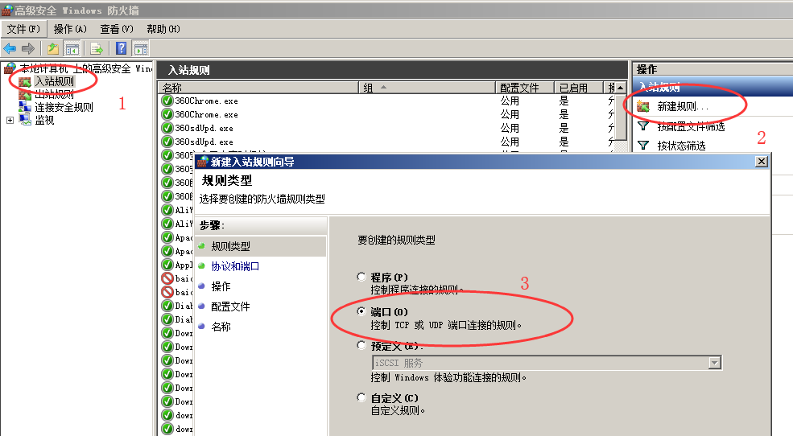Viewport: 793px width, 436px height.
Task: Open the iSCSI 服务 predefined dropdown
Action: click(x=714, y=363)
